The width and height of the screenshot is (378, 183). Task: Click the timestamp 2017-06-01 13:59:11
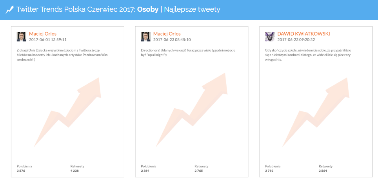[48, 39]
